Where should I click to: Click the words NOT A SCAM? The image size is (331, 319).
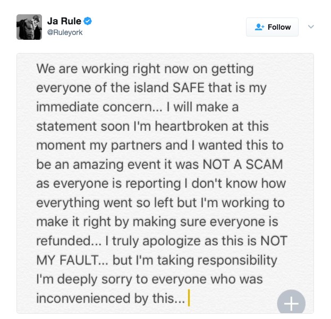243,164
